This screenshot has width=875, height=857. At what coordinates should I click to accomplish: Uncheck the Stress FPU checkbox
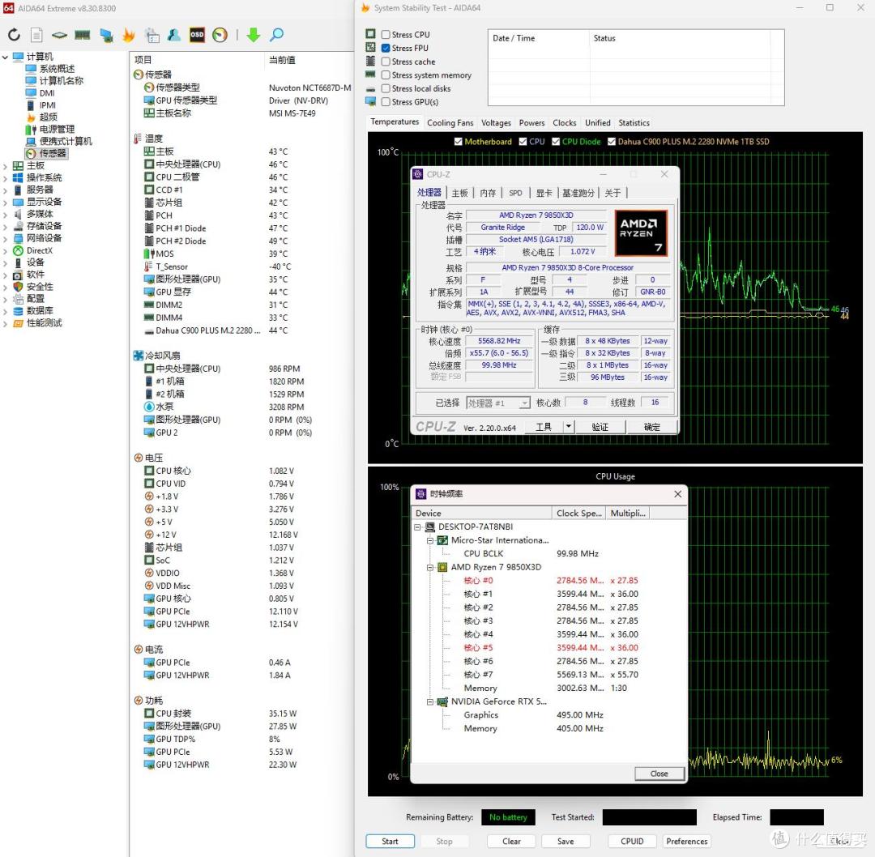coord(386,48)
